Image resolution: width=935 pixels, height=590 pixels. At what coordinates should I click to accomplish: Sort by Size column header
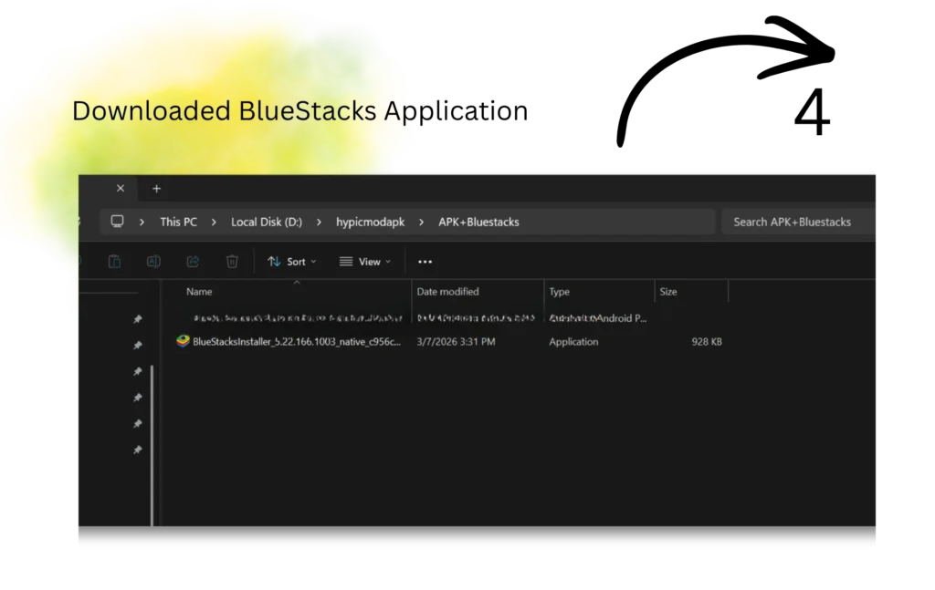pyautogui.click(x=667, y=292)
